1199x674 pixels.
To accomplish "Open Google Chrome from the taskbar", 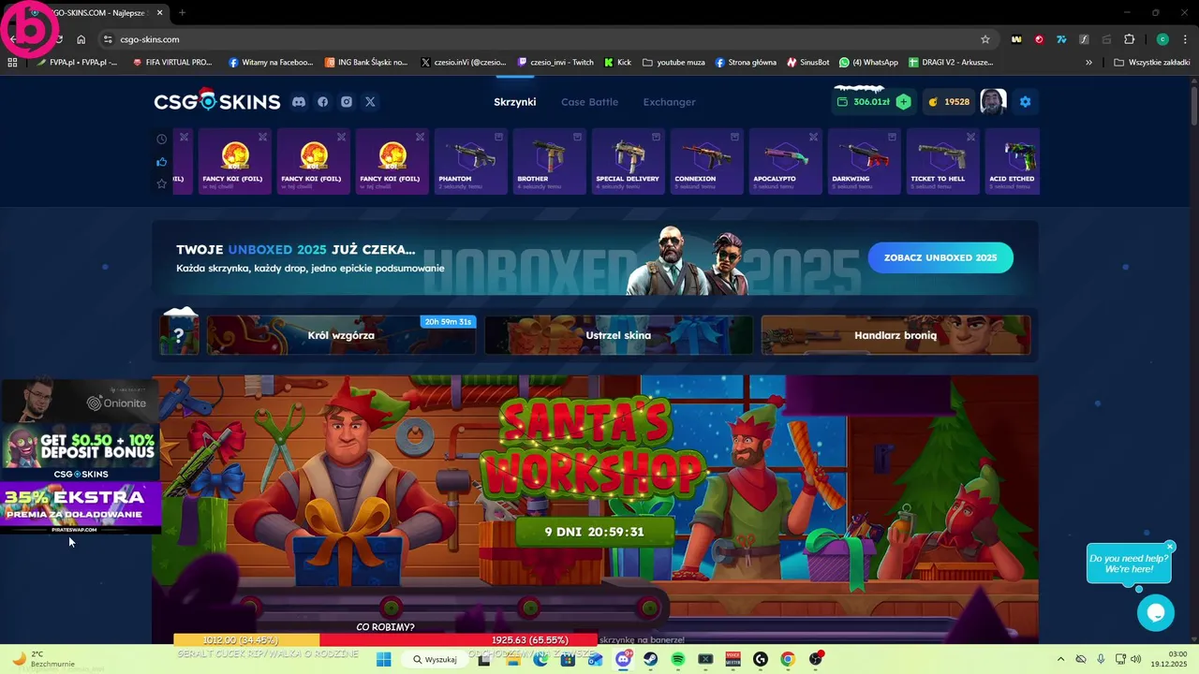I will pyautogui.click(x=788, y=659).
